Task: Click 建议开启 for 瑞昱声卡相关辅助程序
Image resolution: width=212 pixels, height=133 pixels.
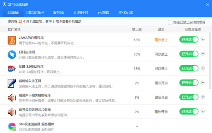Action: tap(161, 98)
